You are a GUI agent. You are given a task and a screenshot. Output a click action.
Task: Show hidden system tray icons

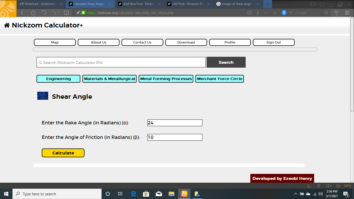point(296,194)
